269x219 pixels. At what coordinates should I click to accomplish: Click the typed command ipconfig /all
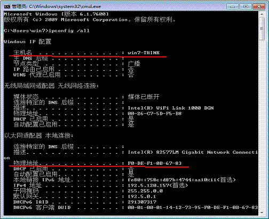tap(69, 31)
